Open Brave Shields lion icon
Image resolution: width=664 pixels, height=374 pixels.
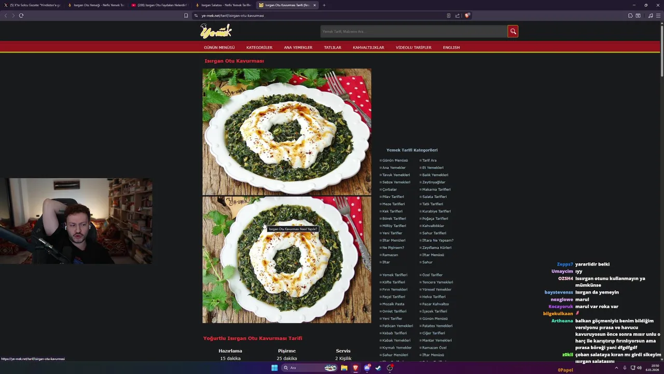467,16
